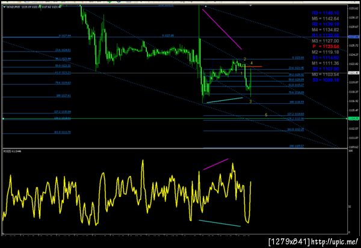Screen dimensions: 361x248
Task: Select the blue S3 support label
Action: point(326,80)
